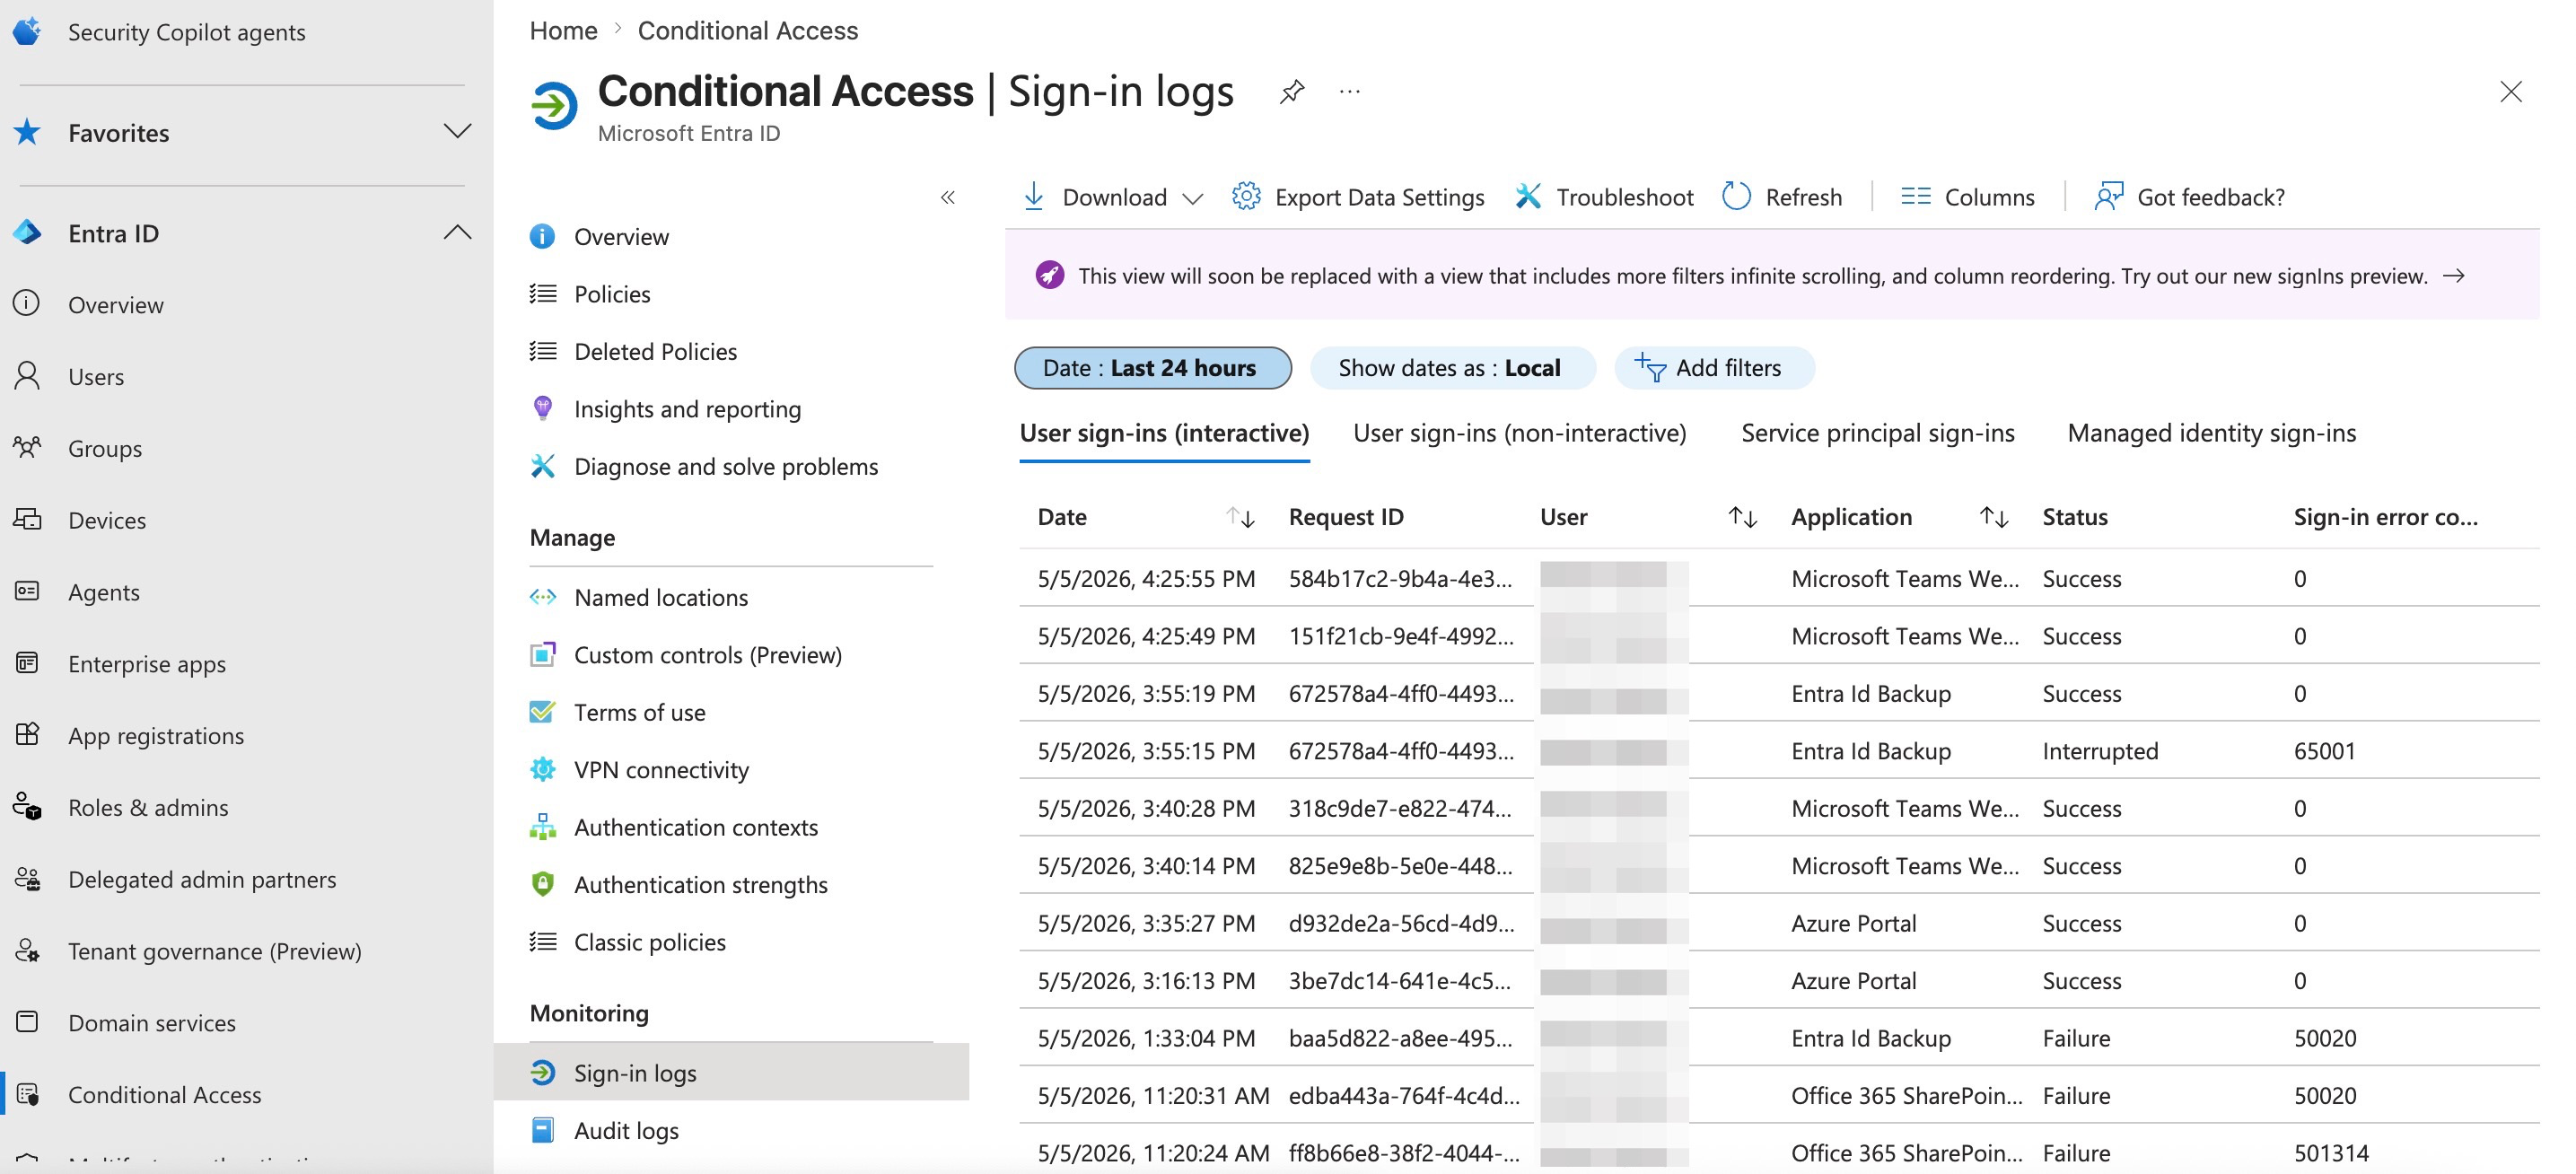Open Deleted Policies menu item

tap(655, 351)
